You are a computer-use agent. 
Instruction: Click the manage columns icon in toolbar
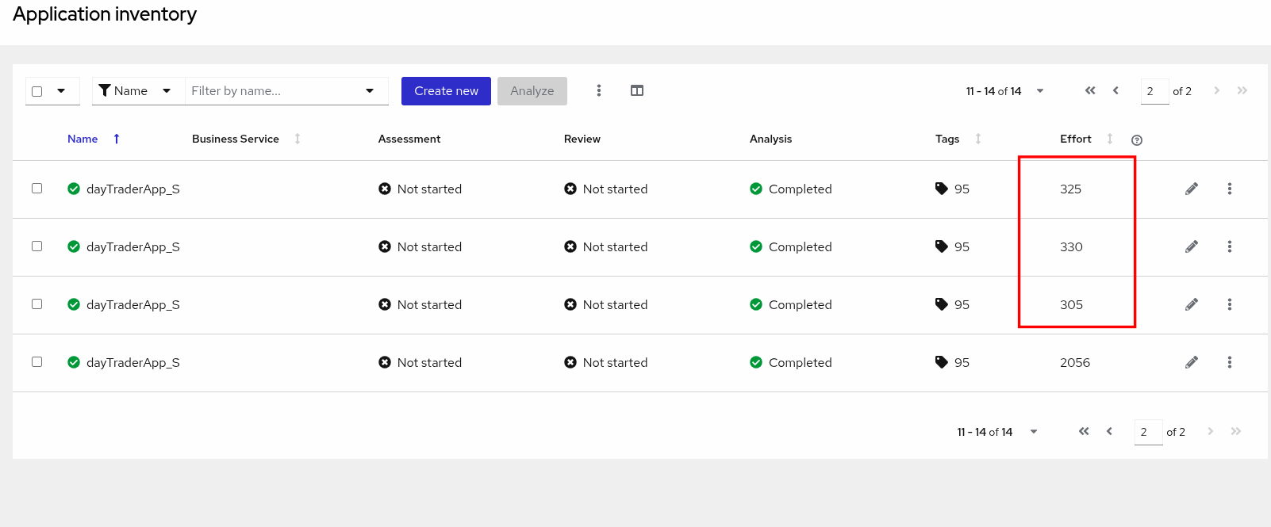tap(636, 90)
